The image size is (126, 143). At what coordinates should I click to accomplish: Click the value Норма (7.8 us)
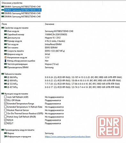click(x=52, y=64)
